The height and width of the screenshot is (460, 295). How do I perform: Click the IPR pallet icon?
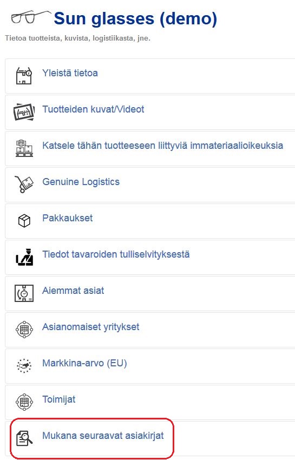(x=24, y=148)
